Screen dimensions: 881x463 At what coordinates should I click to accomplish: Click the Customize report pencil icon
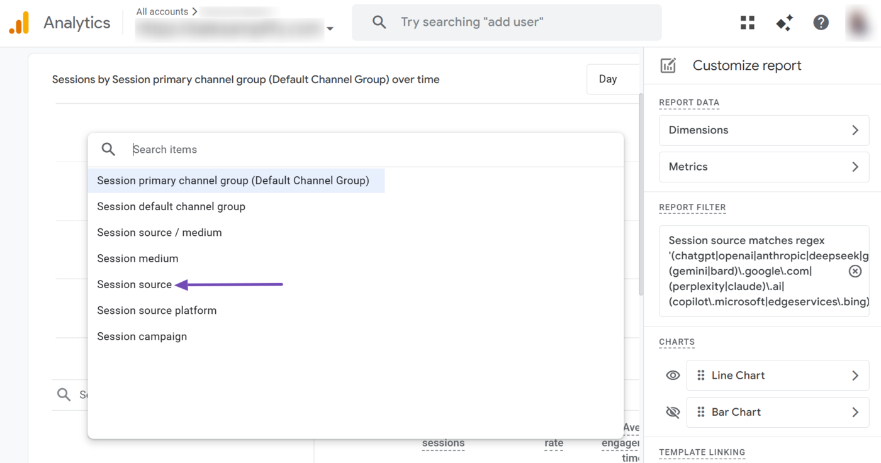pos(668,65)
